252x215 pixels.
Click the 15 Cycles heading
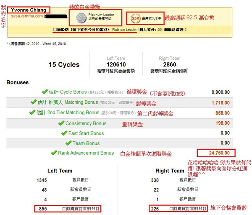(x=64, y=64)
